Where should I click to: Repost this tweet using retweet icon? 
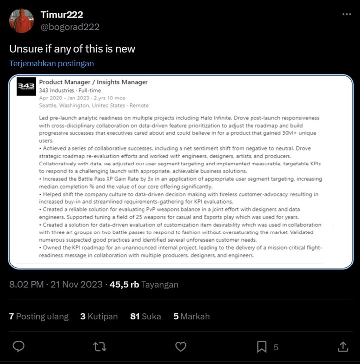[x=100, y=347]
